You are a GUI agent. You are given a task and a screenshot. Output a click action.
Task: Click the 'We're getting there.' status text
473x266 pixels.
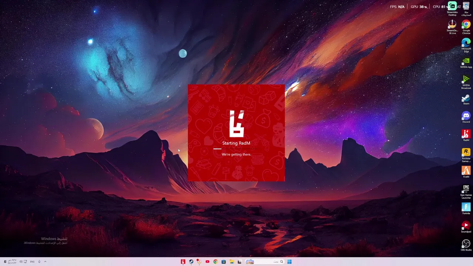pos(236,154)
